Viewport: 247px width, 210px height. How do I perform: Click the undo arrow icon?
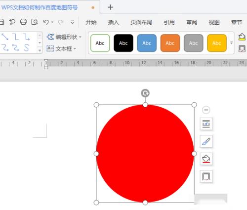tap(46, 22)
